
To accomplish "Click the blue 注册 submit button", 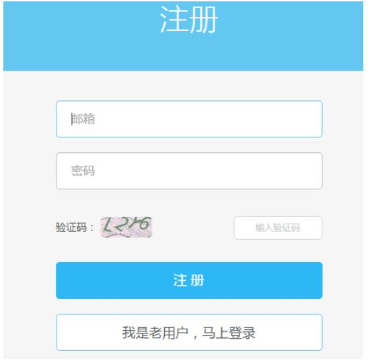I will [x=189, y=280].
